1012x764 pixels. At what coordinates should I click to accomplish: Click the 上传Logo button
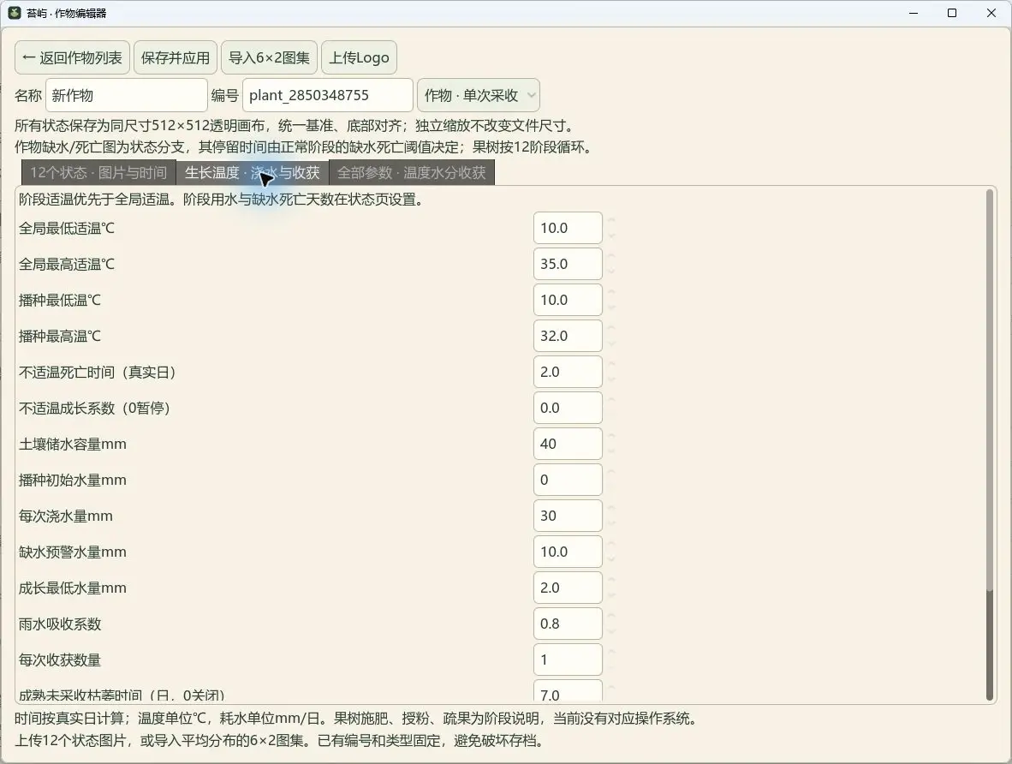point(359,57)
